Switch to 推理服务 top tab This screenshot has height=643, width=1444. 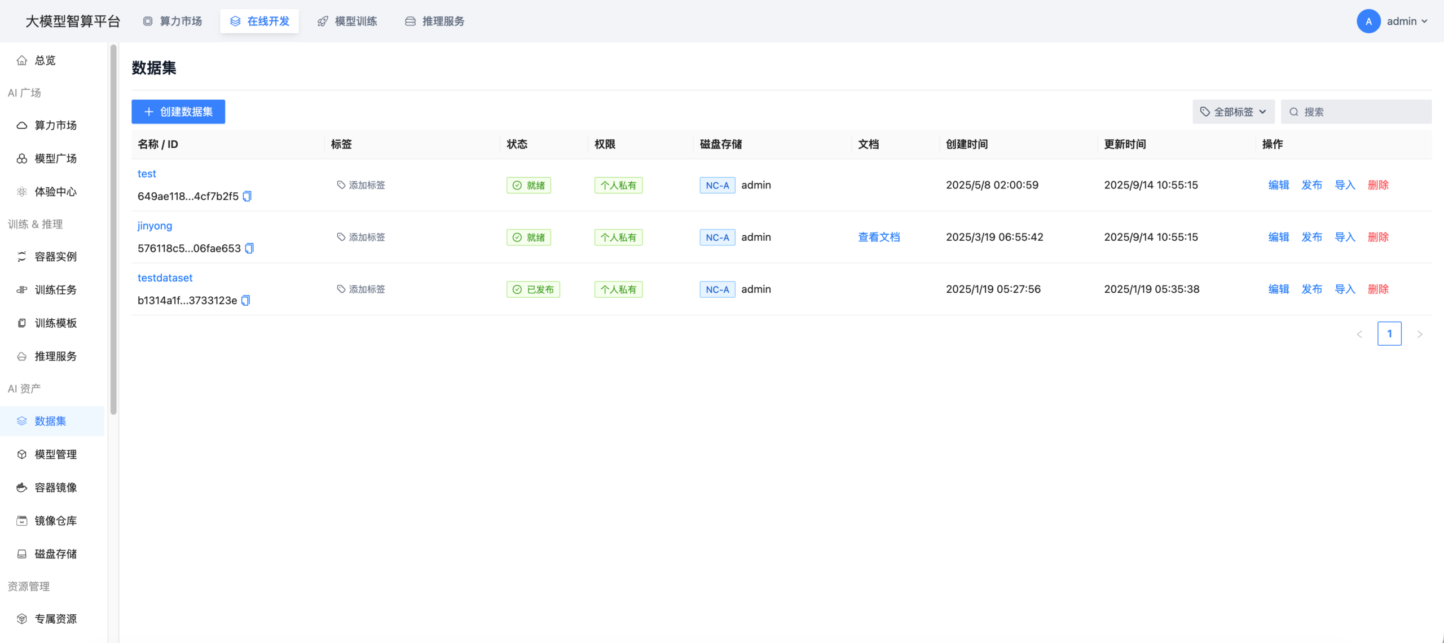click(435, 21)
